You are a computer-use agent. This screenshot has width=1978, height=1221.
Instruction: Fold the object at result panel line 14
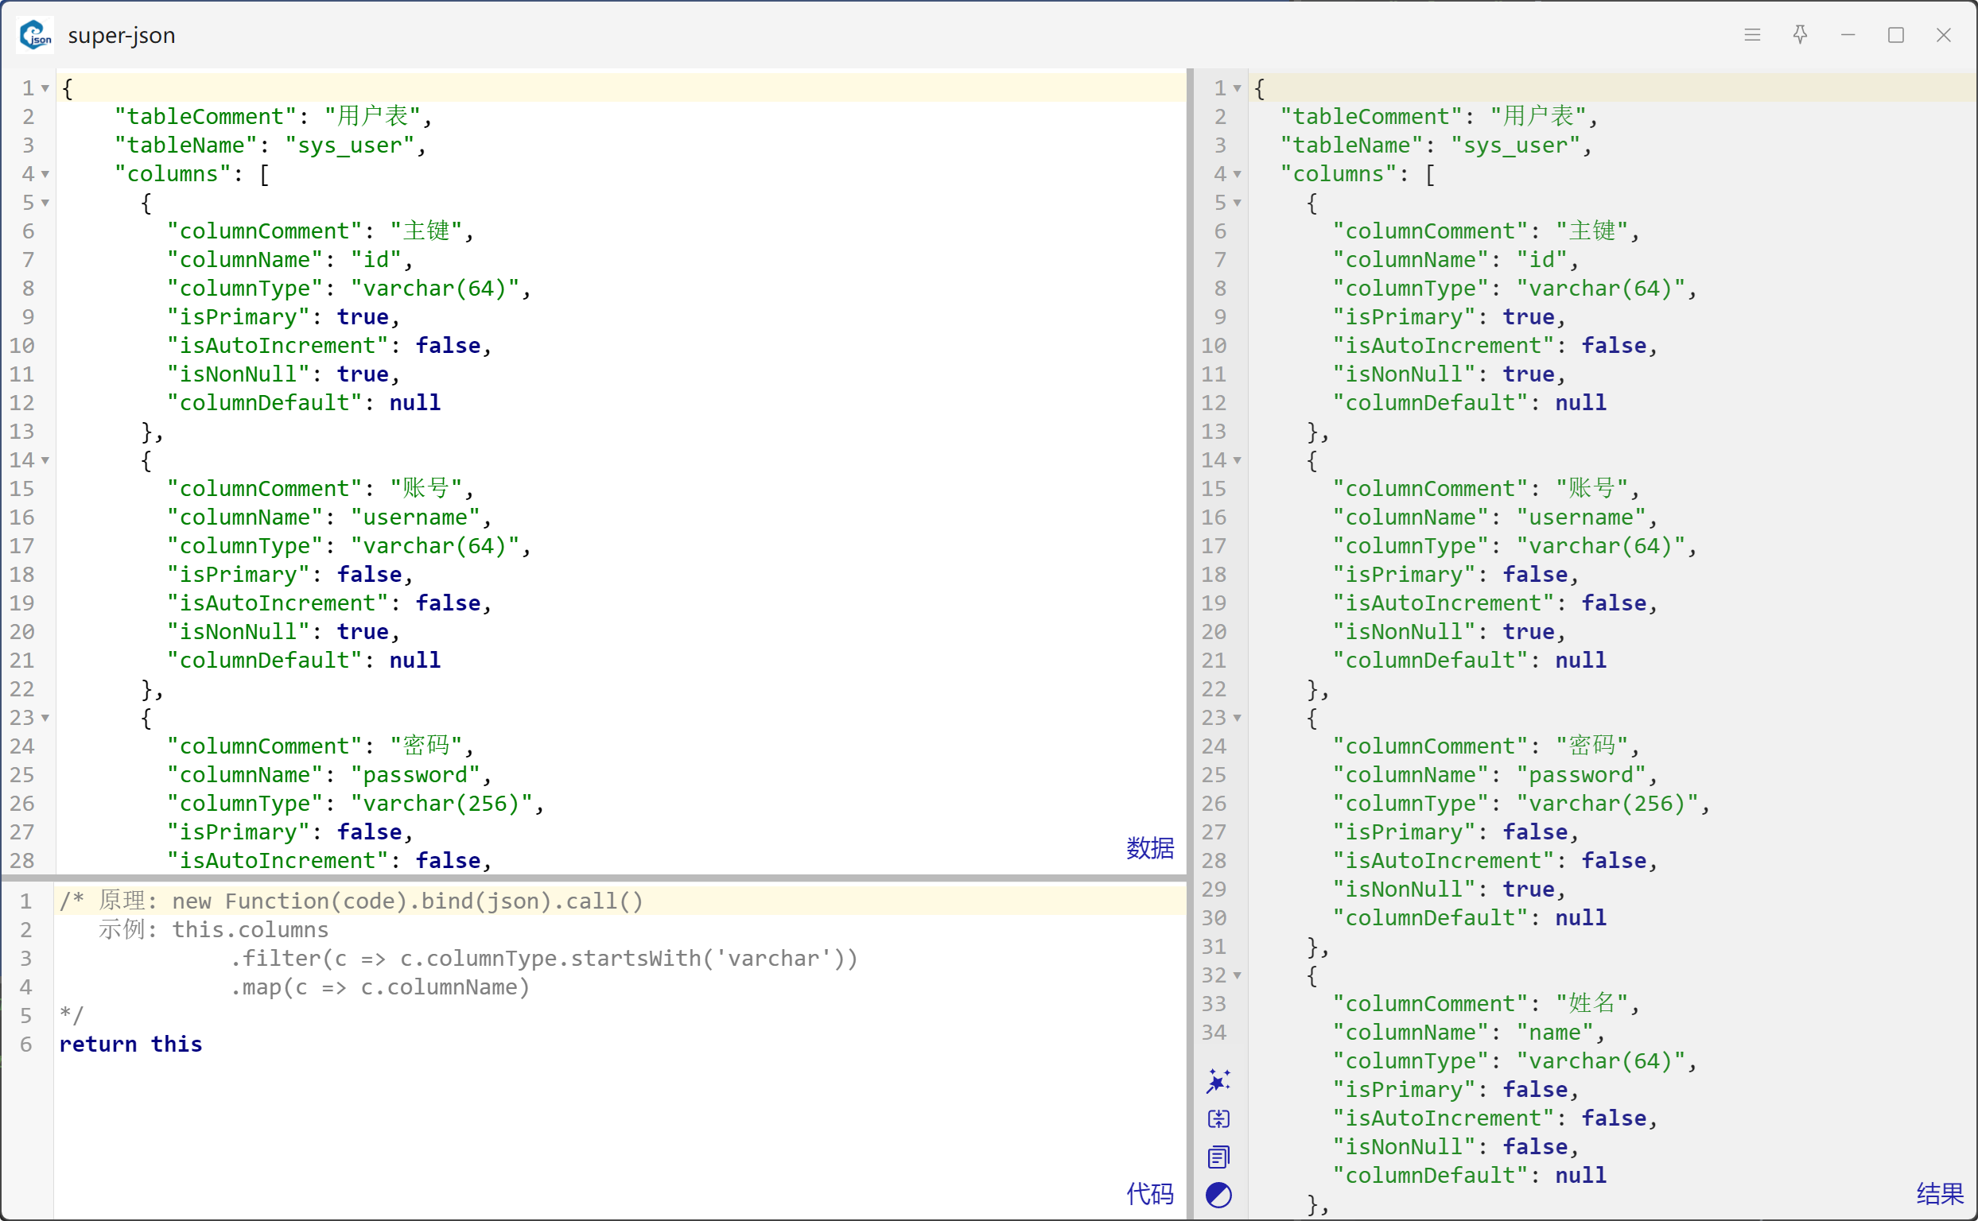[1237, 460]
